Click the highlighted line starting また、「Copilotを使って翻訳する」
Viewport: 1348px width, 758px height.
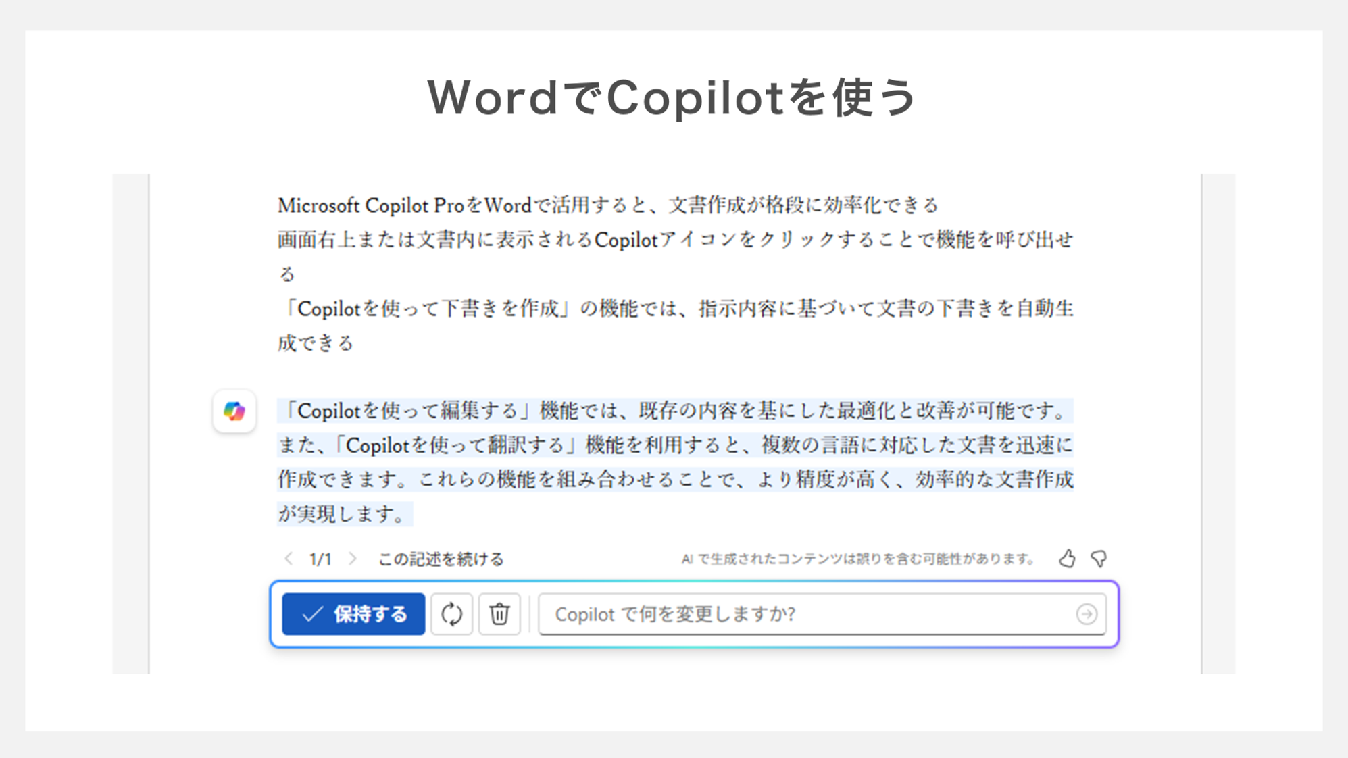[x=676, y=445]
